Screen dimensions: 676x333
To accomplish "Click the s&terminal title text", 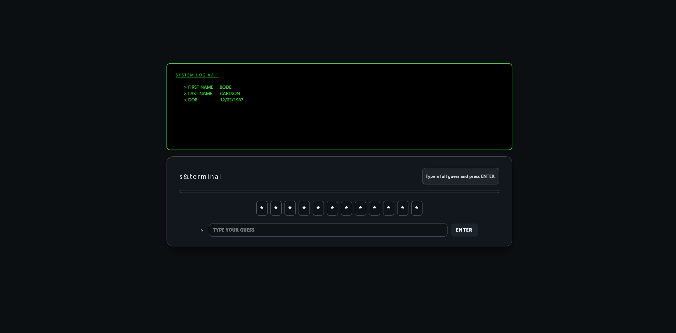I will click(200, 176).
